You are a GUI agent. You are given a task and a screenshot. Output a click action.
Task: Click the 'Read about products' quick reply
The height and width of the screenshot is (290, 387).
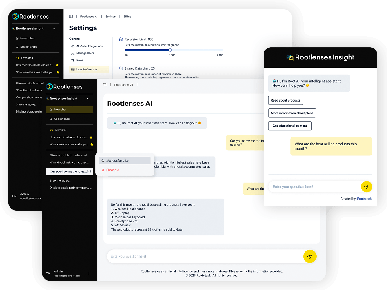[x=285, y=100]
